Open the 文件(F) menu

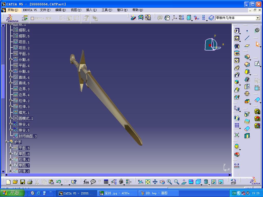(x=45, y=10)
